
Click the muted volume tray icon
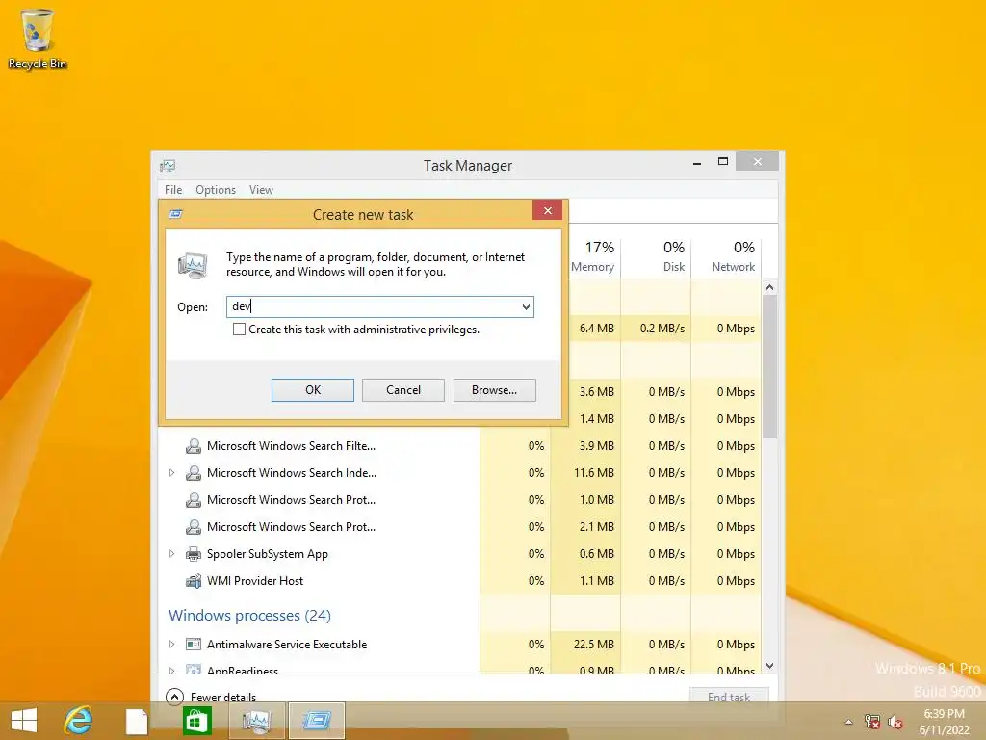(895, 722)
